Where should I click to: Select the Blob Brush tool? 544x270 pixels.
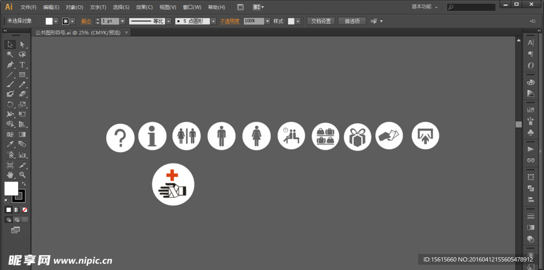tap(10, 94)
